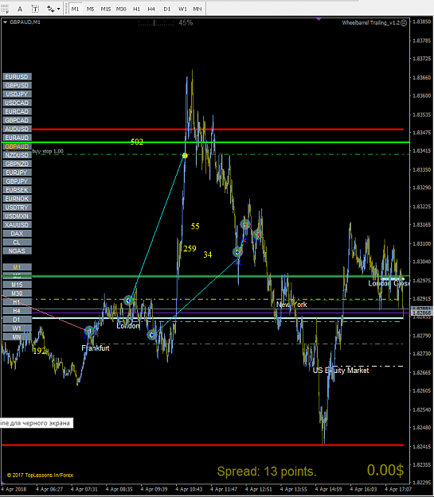Click the New York session label
The image size is (434, 497).
point(291,305)
